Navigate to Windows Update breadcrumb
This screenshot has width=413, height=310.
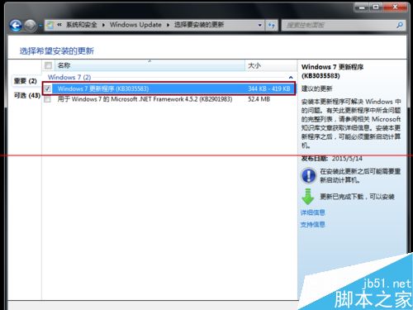(x=135, y=25)
